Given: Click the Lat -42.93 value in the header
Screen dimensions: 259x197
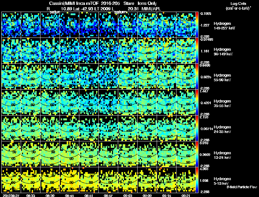Looking at the screenshot, I should coord(83,9).
